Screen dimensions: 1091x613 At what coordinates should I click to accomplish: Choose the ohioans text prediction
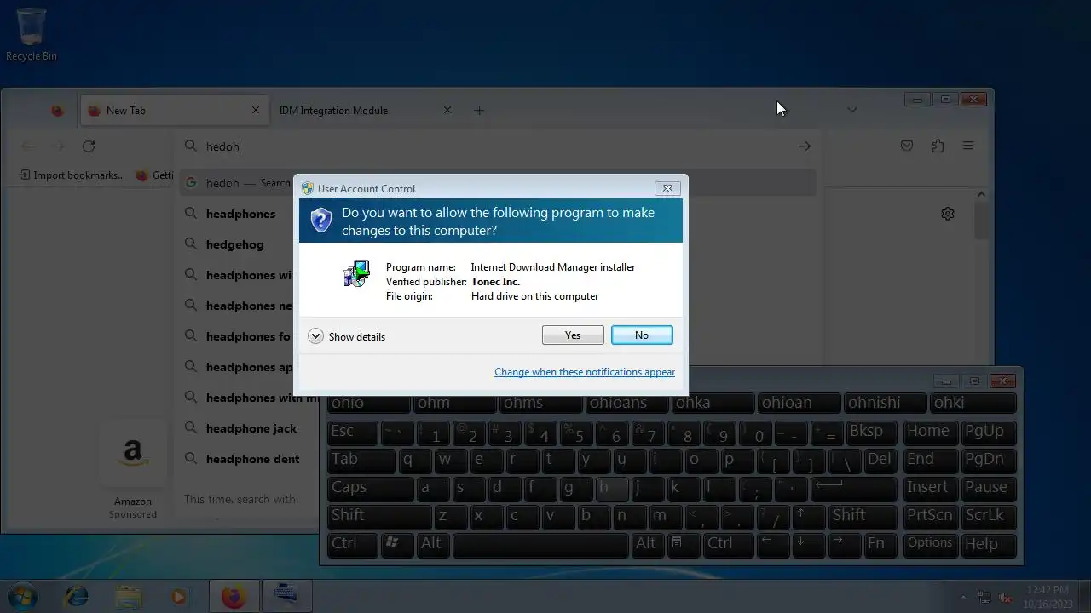click(x=627, y=403)
